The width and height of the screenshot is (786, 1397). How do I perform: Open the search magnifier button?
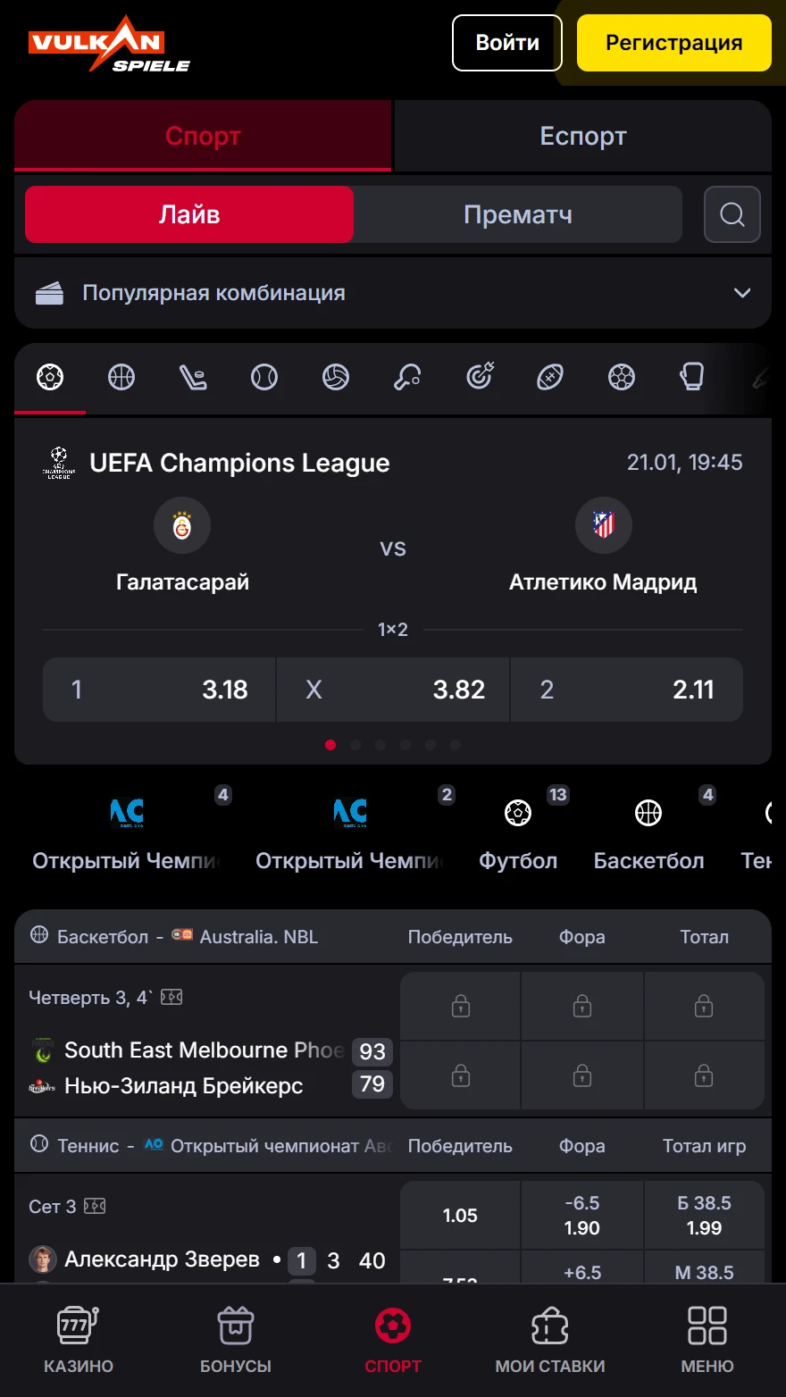click(732, 214)
